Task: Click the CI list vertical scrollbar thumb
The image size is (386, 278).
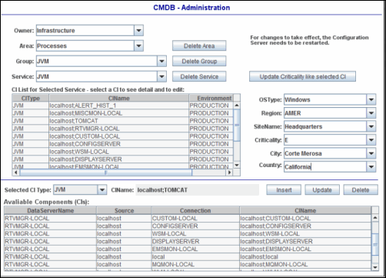Action: tap(237, 126)
